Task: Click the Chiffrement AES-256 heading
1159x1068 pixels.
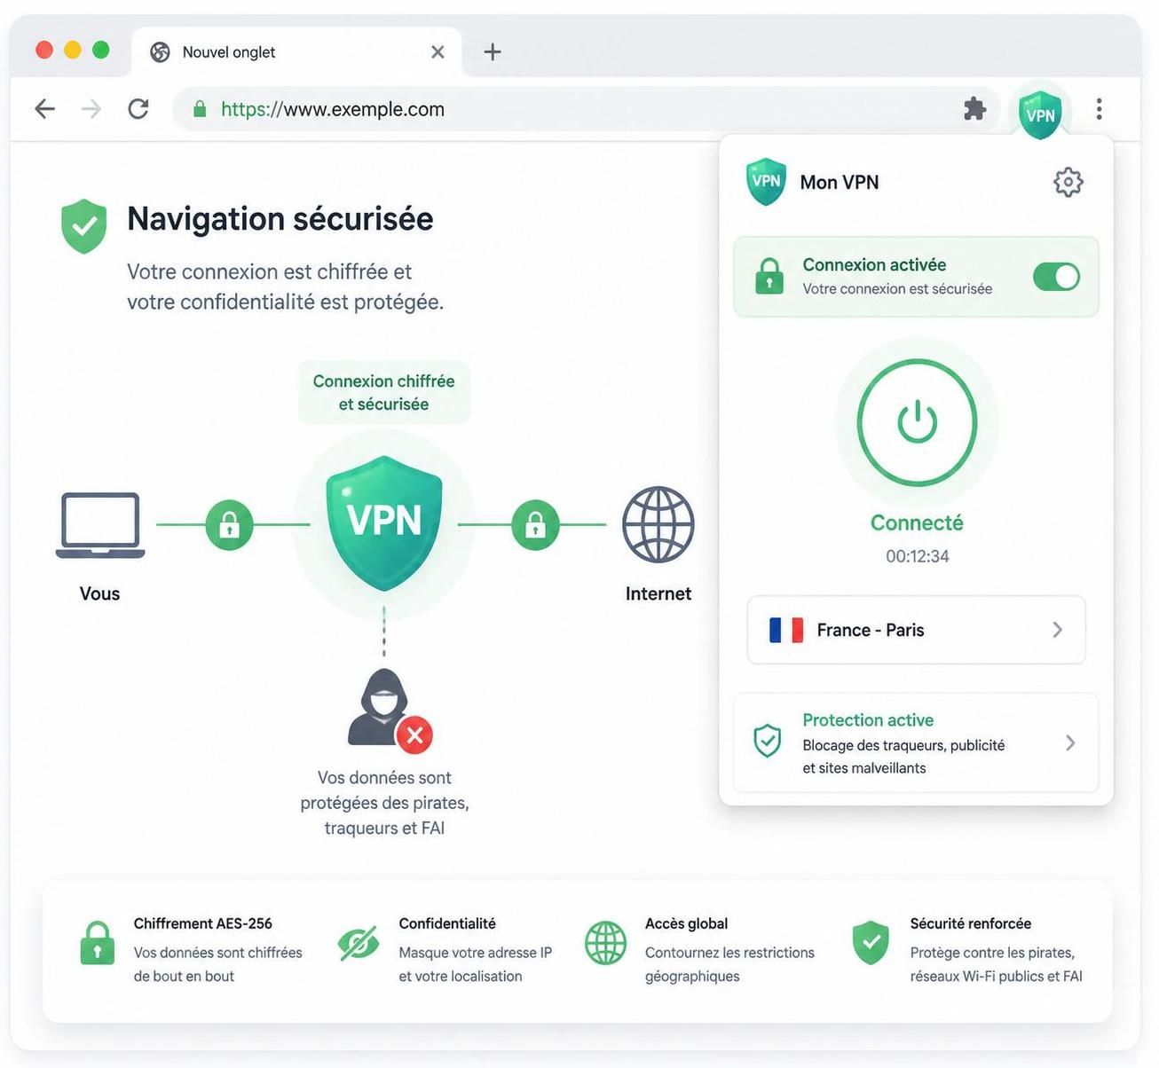Action: click(x=203, y=923)
